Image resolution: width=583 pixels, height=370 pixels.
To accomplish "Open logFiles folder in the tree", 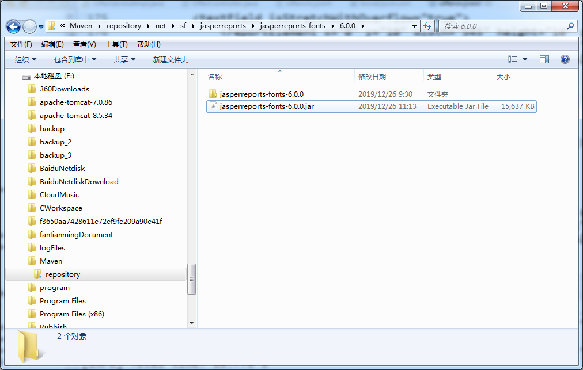I will (x=52, y=248).
